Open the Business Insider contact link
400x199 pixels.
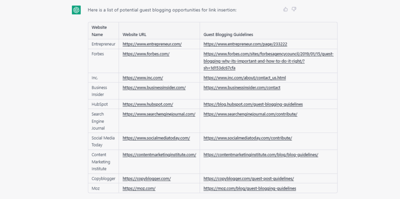242,87
